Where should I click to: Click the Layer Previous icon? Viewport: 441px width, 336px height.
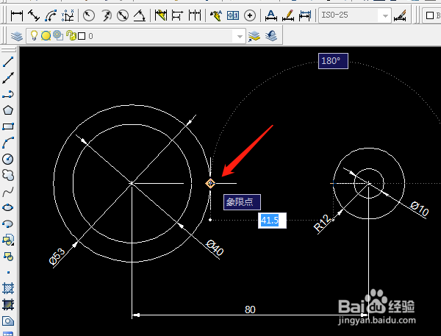(271, 36)
